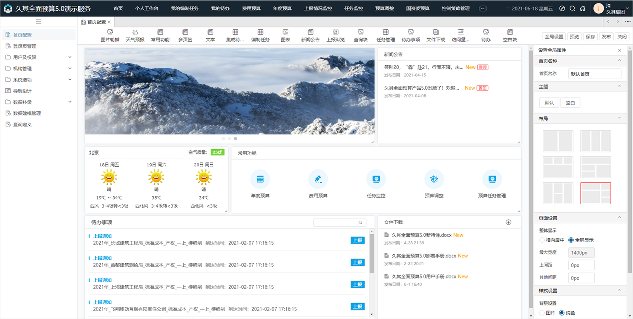Screen dimensions: 633x319
Task: Select the 全屏显示 radio option
Action: pos(571,240)
